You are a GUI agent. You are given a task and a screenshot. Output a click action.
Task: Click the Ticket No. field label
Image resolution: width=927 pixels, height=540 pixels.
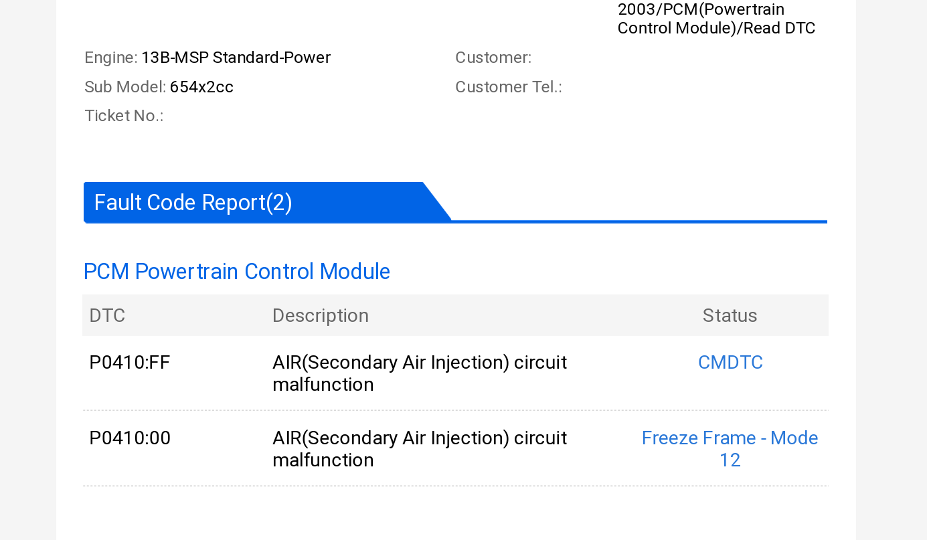pos(124,116)
